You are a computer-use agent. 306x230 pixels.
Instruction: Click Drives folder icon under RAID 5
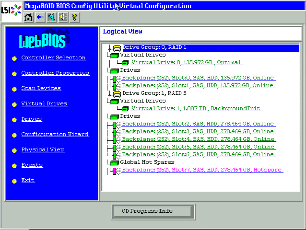(x=114, y=117)
